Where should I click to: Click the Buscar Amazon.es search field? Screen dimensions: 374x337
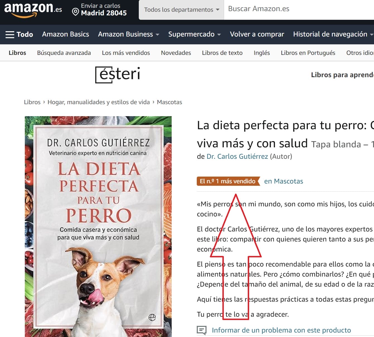tap(299, 10)
